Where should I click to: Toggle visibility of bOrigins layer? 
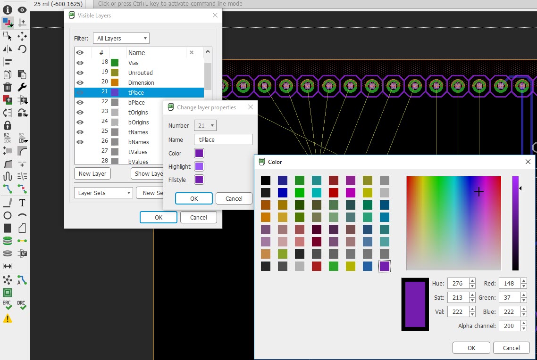click(80, 123)
